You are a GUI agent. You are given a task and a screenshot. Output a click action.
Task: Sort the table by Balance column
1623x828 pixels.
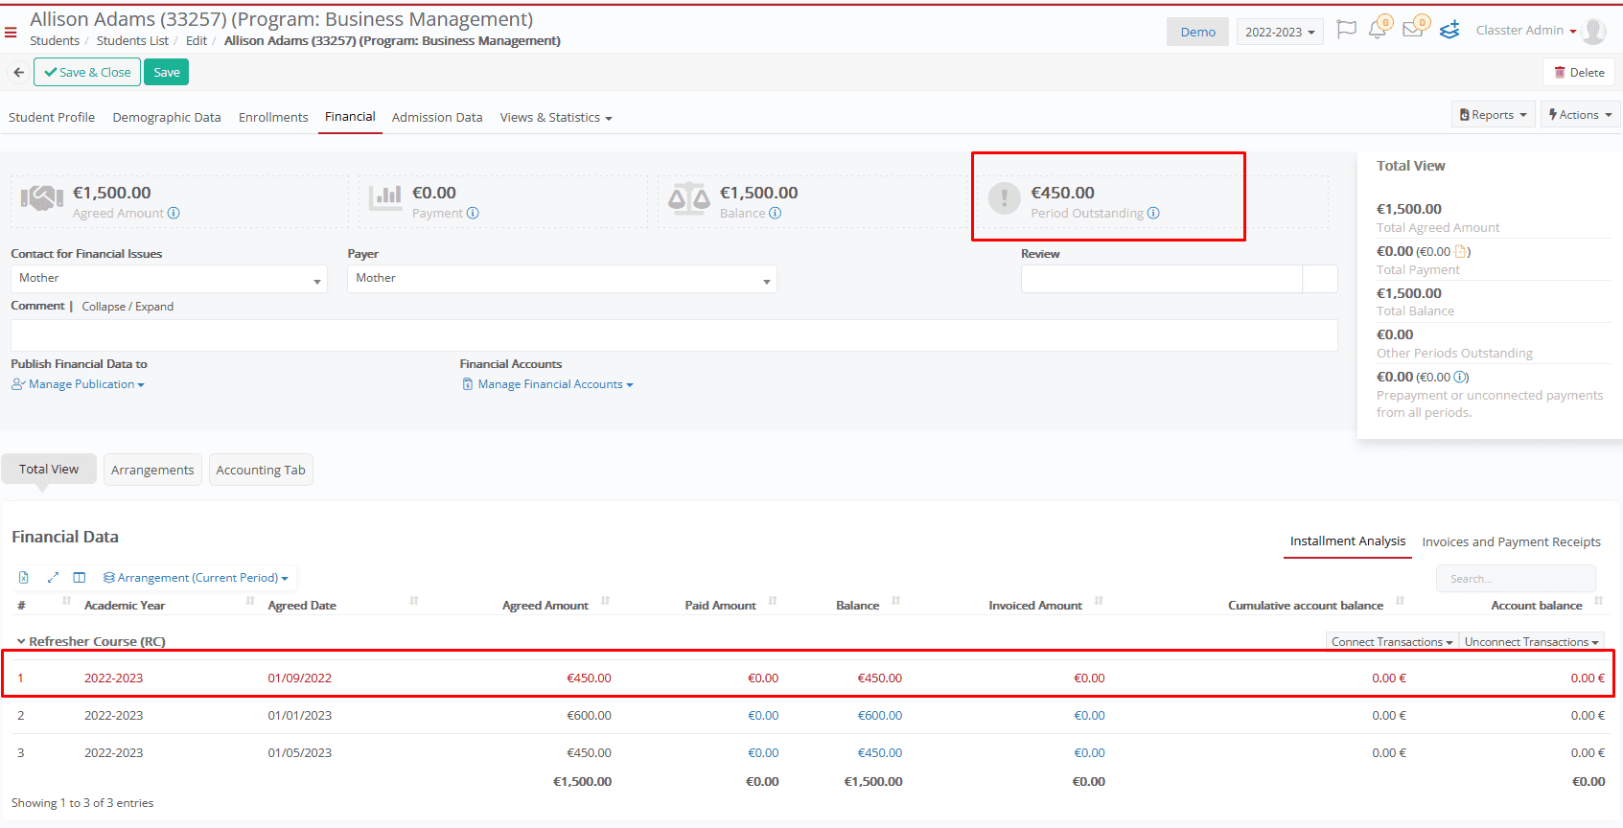click(x=857, y=605)
